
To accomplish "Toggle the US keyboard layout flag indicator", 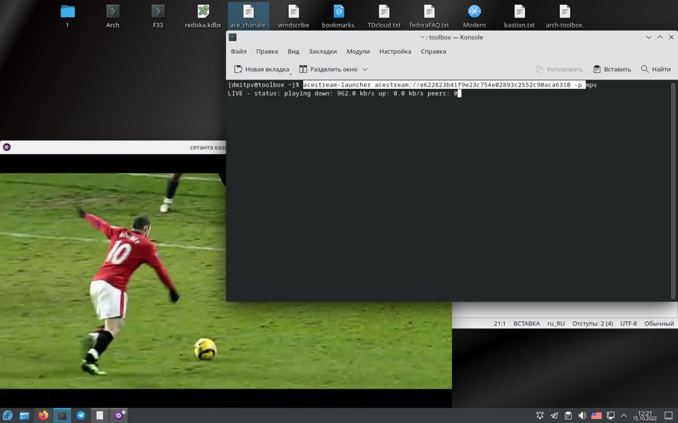I will 596,416.
